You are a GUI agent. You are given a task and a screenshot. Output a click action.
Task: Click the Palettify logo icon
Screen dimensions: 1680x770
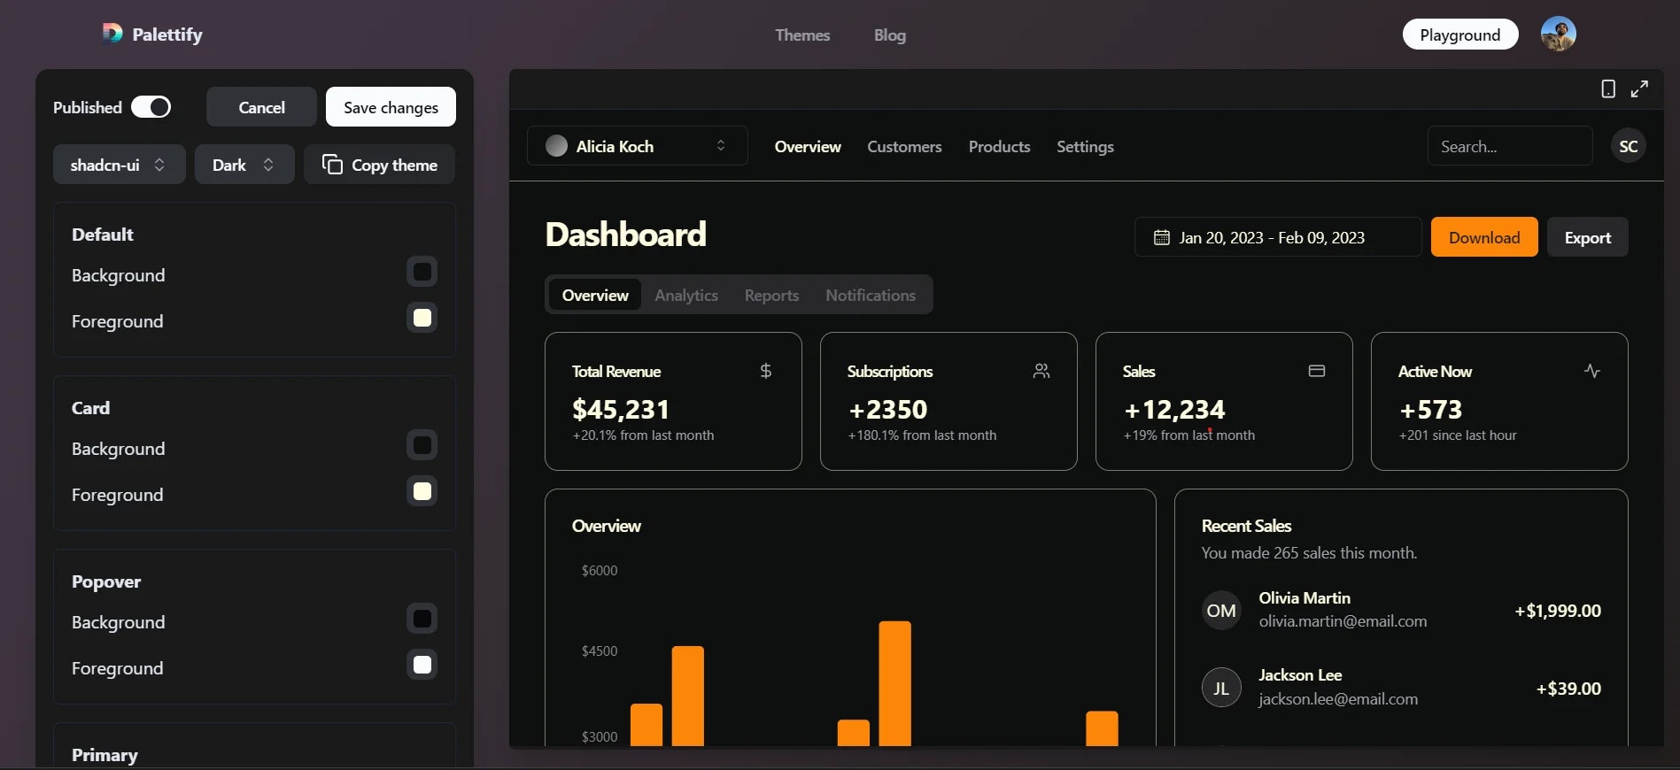pos(112,34)
